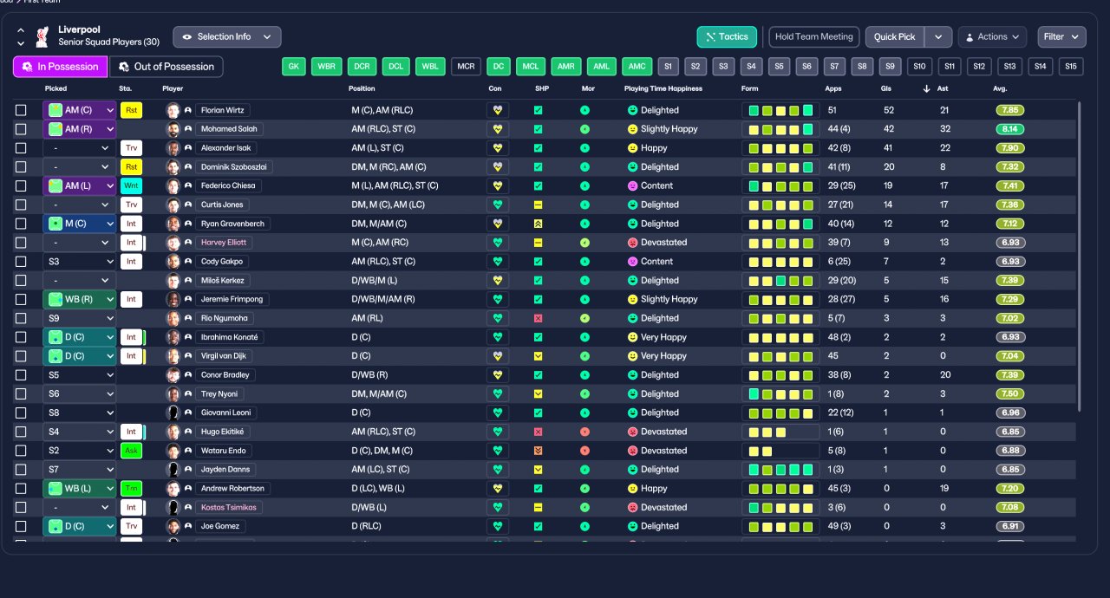Click Jayden Danns's form colour squares
This screenshot has width=1110, height=598.
click(x=780, y=470)
